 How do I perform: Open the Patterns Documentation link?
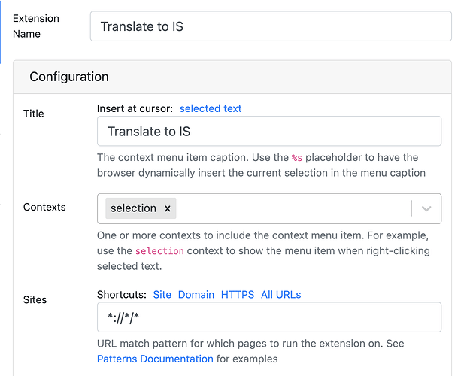tap(156, 359)
